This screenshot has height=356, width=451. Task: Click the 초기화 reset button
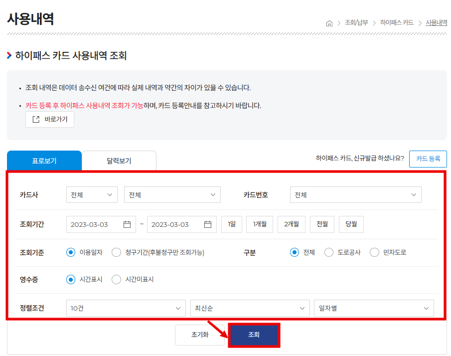(x=200, y=335)
